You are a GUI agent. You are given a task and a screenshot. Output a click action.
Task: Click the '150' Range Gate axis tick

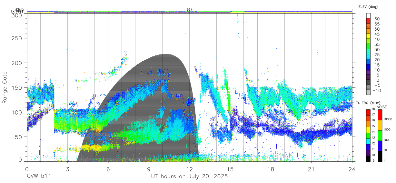pyautogui.click(x=17, y=87)
